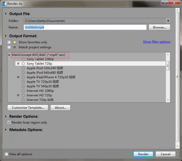This screenshot has height=161, width=182.
Task: Click dialog scrollbar down arrow
Action: click(x=177, y=146)
